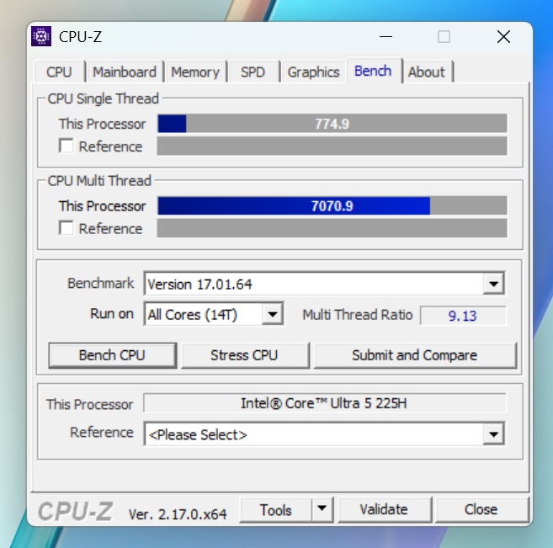Minimize the CPU-Z window

click(x=386, y=36)
